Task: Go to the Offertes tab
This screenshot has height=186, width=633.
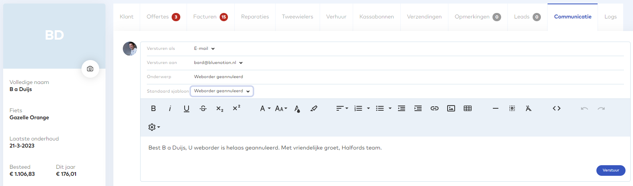Action: tap(163, 17)
